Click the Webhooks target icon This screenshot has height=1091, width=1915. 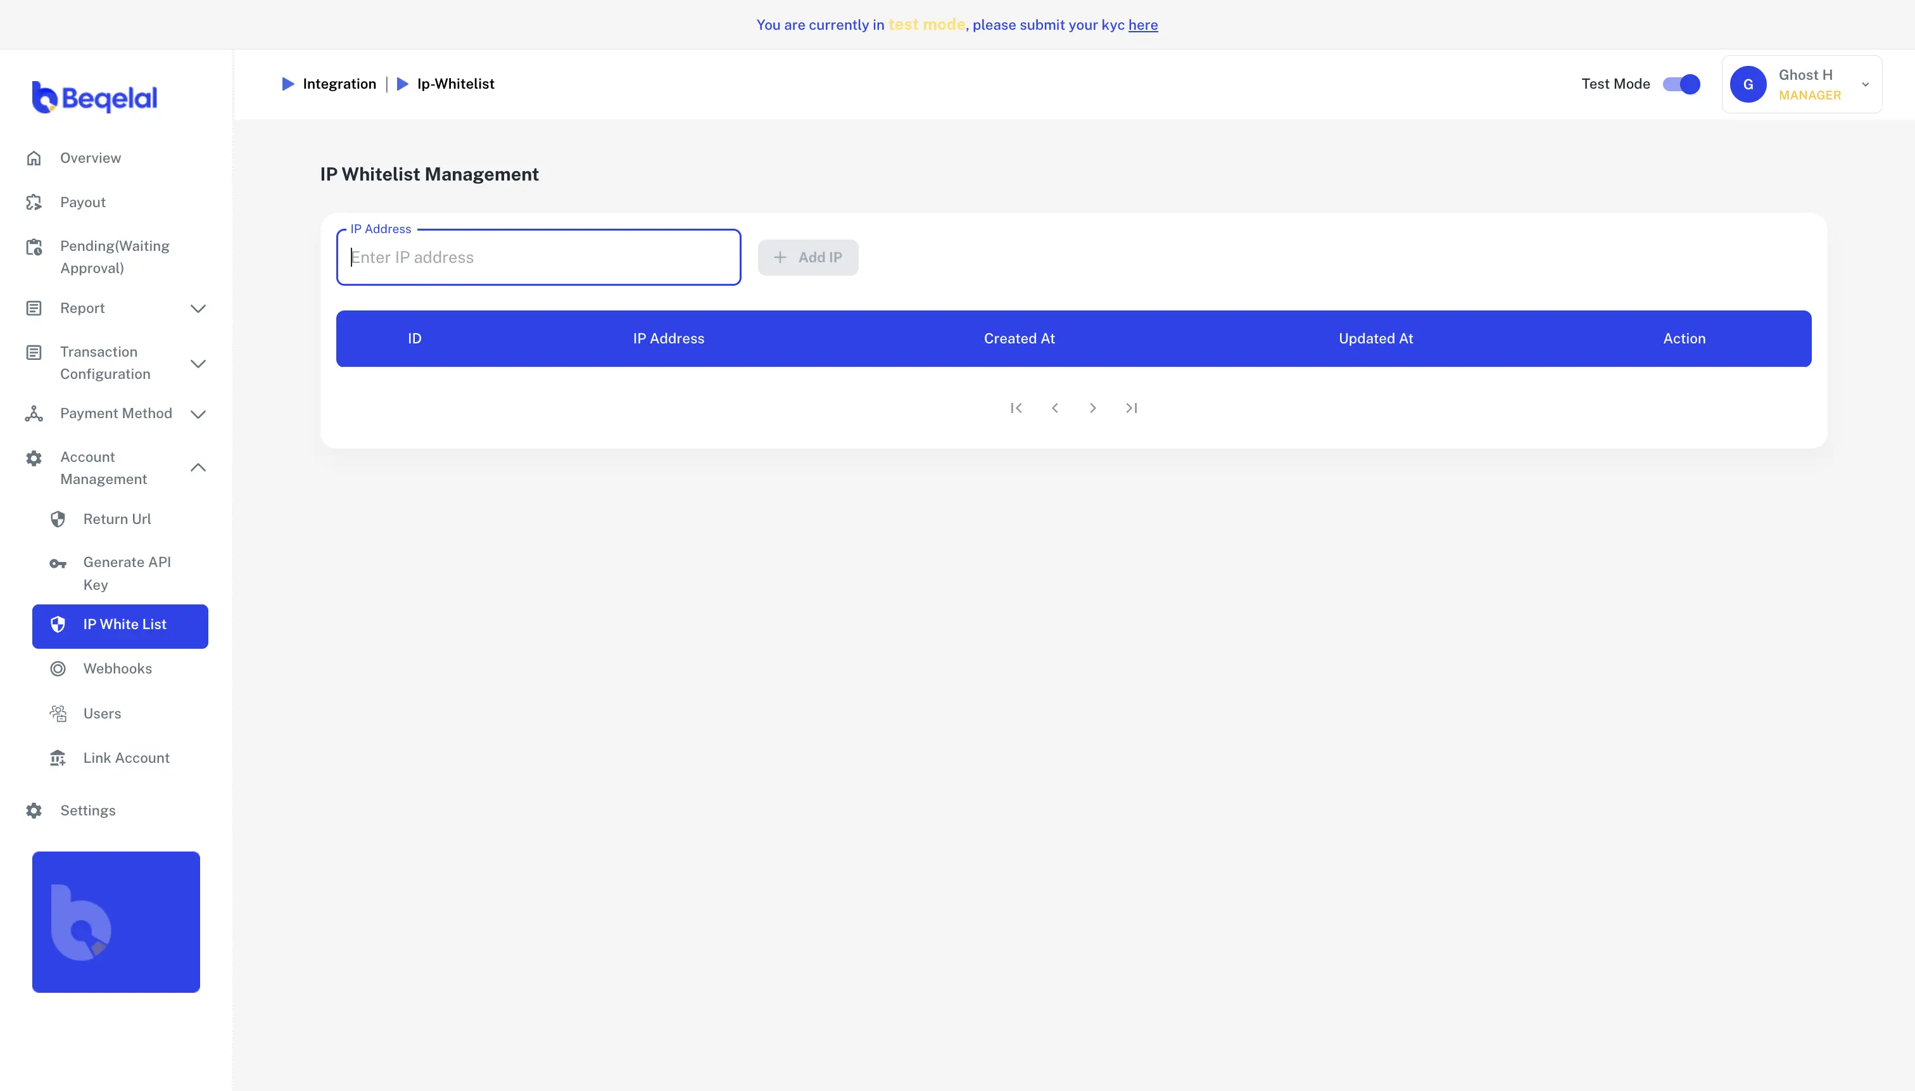click(x=58, y=668)
